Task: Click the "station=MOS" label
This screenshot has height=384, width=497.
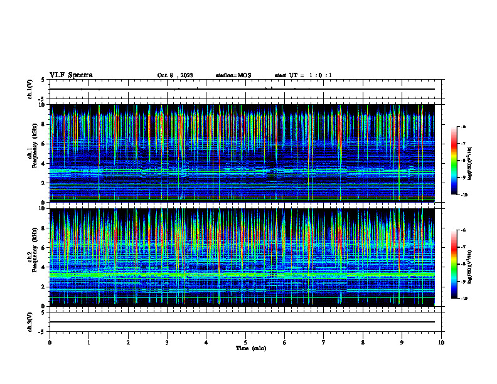Action: [233, 75]
